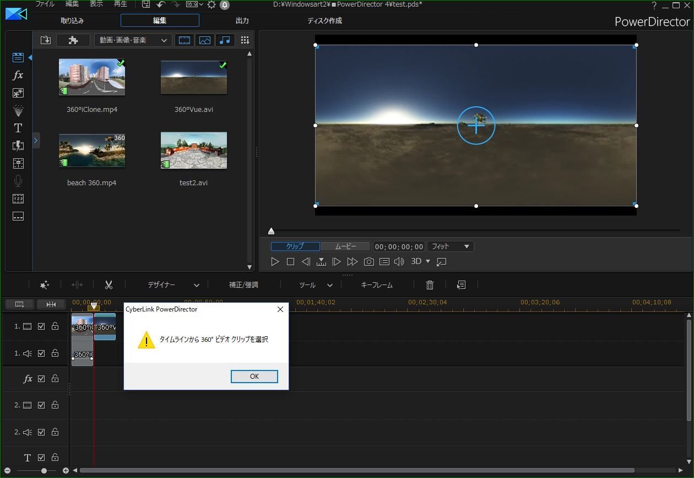Toggle fx track enable checkbox
This screenshot has height=478, width=694.
[x=41, y=379]
